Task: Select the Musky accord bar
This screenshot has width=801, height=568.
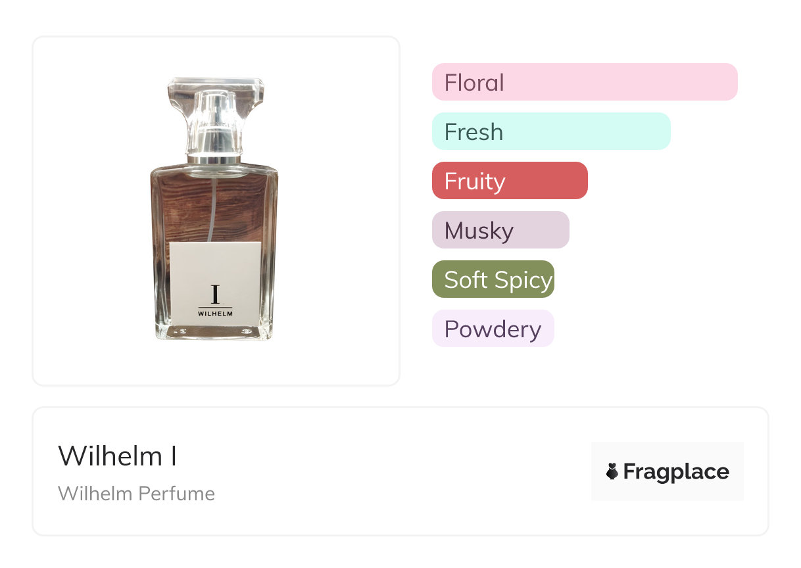Action: 500,230
